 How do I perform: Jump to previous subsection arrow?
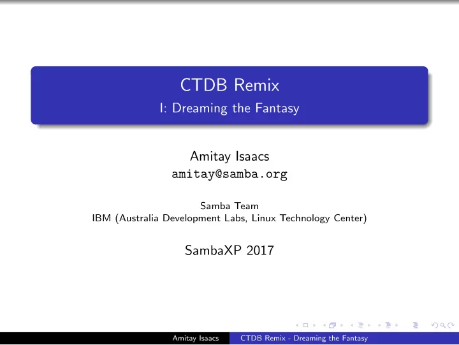[x=351, y=325]
